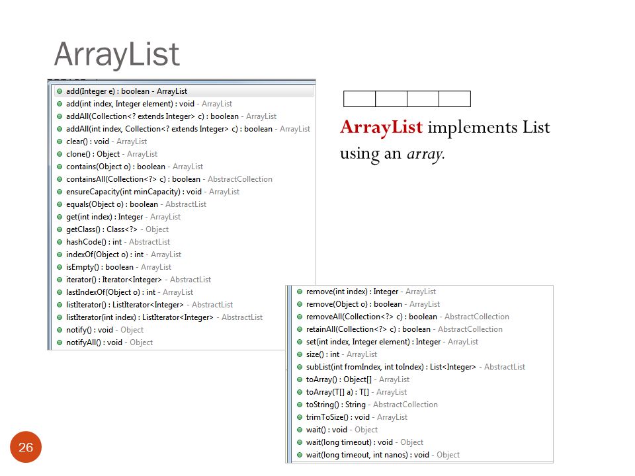Image resolution: width=635 pixels, height=476 pixels.
Task: Click green icon next to notifyAll() : void
Action: pos(59,342)
